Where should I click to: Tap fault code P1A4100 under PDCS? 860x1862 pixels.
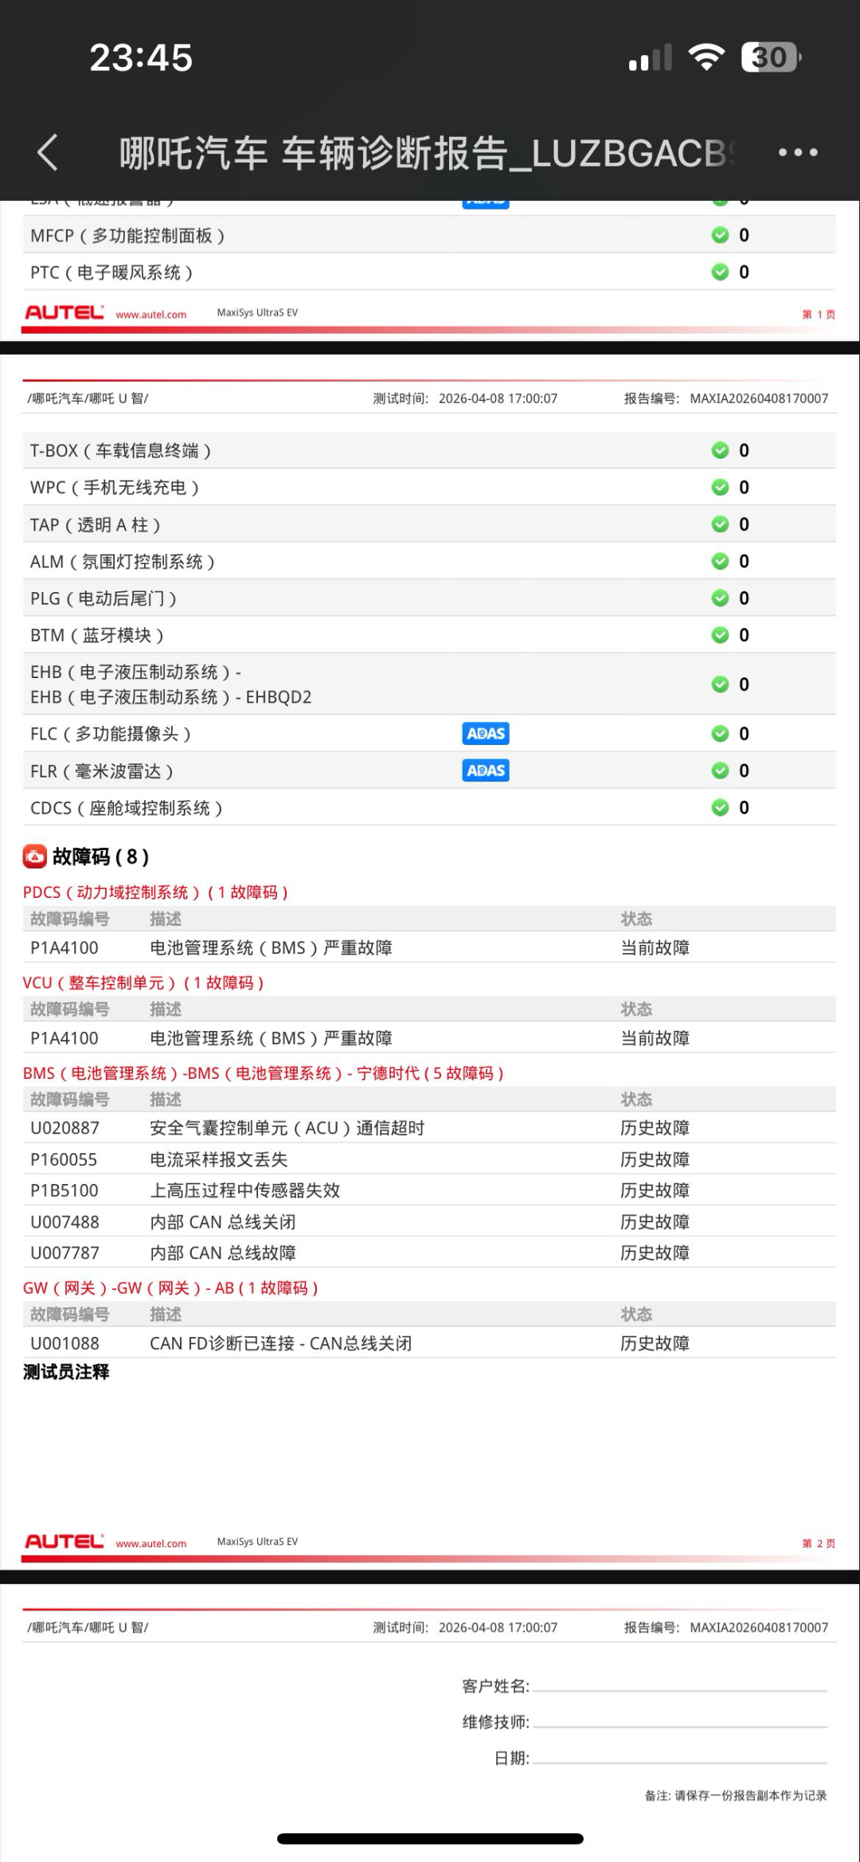[64, 948]
